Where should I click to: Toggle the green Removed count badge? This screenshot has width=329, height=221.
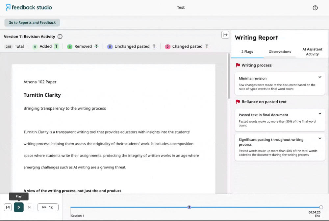70,47
